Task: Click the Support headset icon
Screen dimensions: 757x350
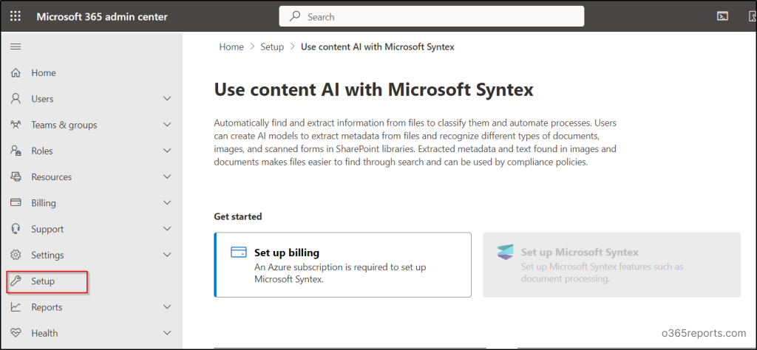Action: (x=16, y=229)
